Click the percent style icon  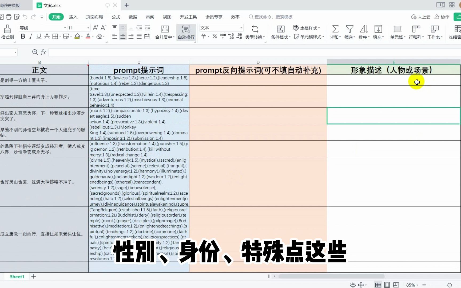coord(215,36)
